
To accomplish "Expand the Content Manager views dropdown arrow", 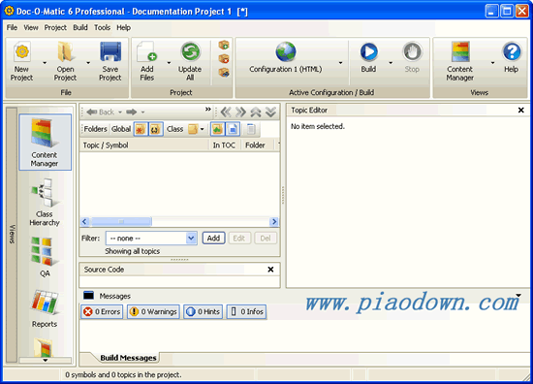I will [492, 63].
